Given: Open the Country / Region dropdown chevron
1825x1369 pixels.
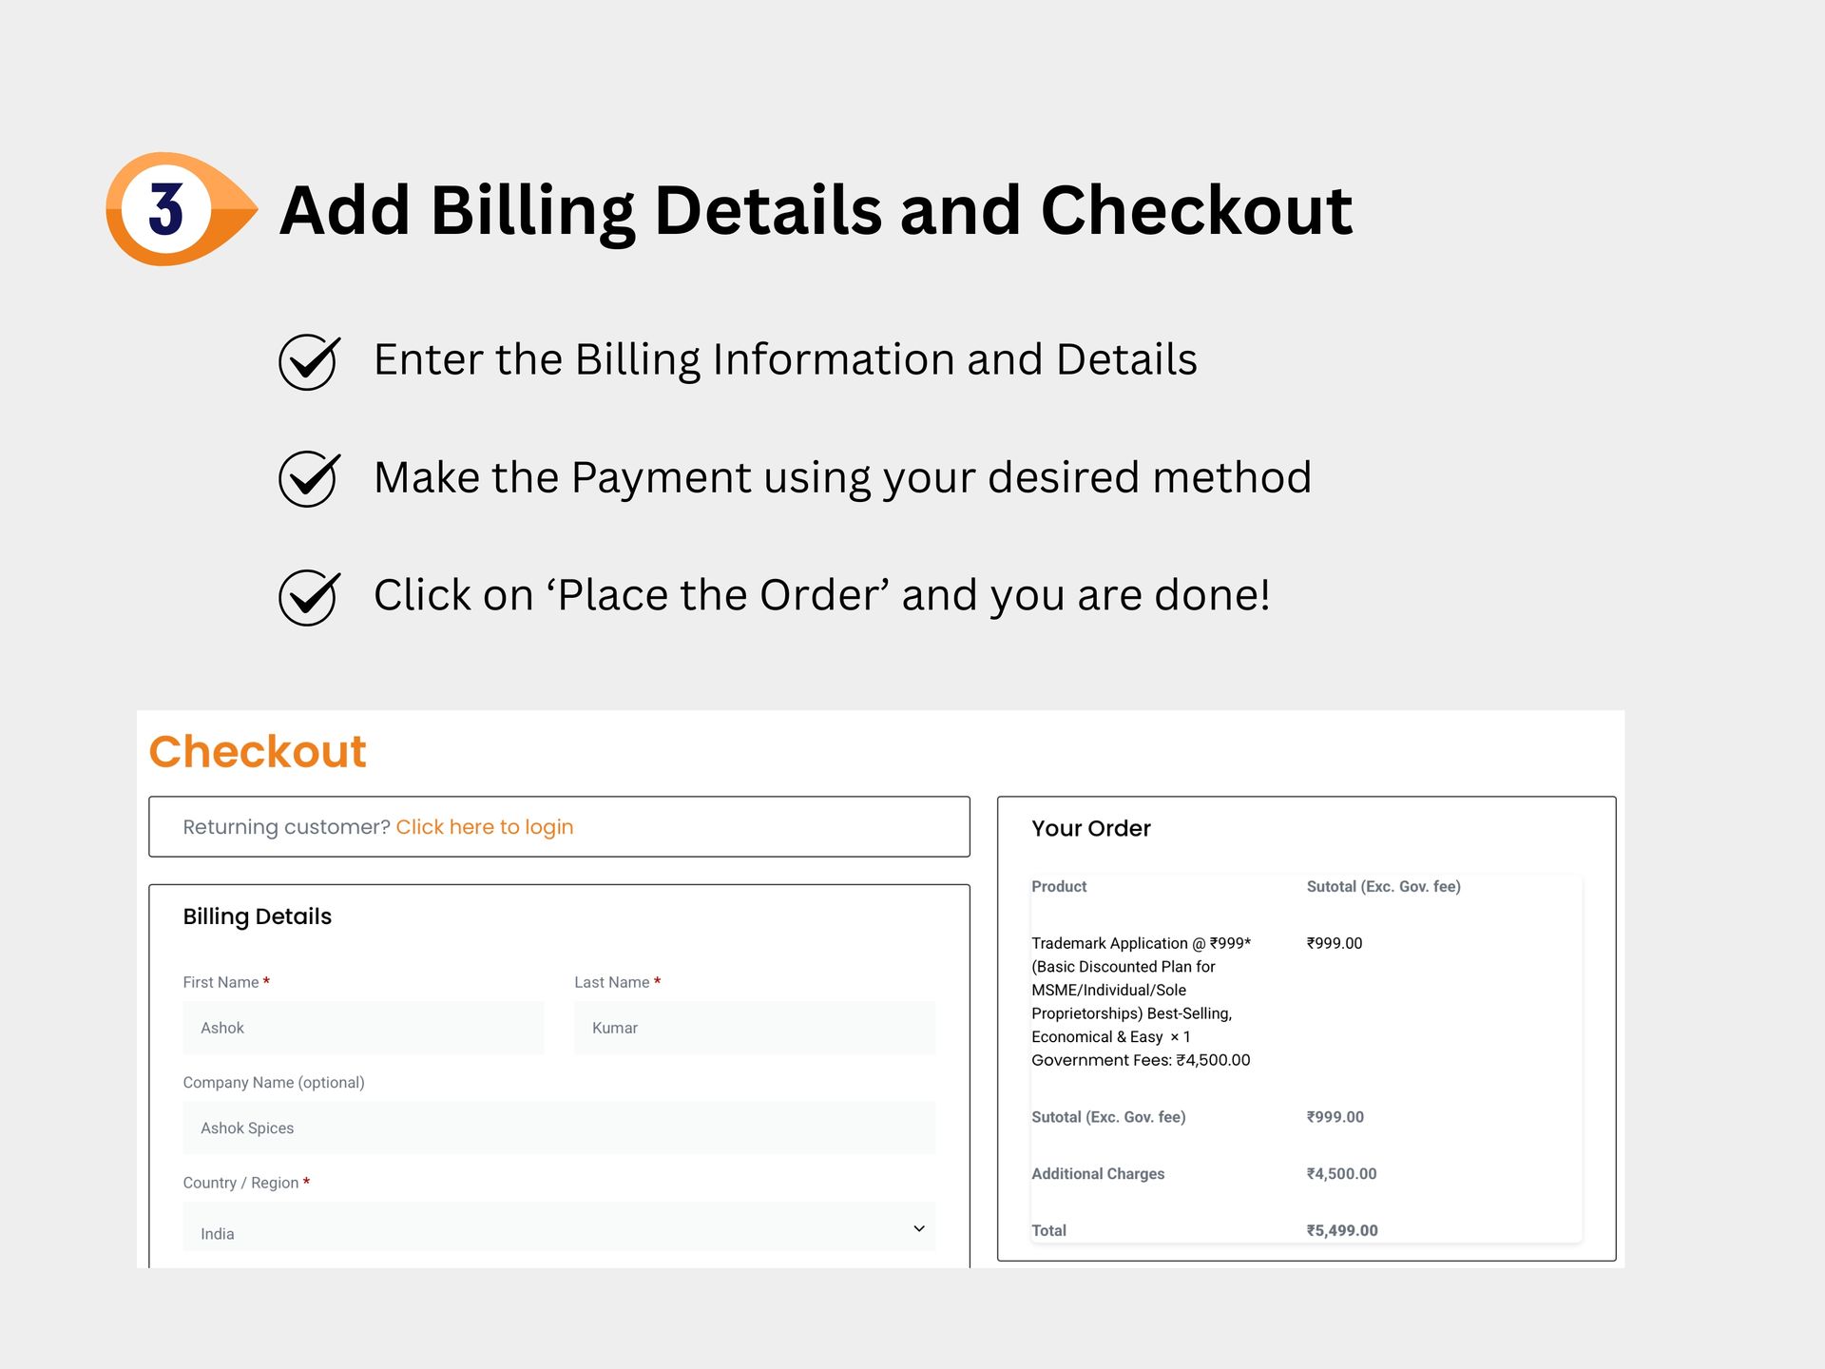Looking at the screenshot, I should [918, 1228].
